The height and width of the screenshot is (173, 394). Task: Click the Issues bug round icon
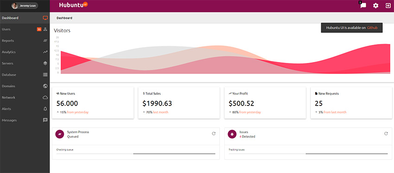pyautogui.click(x=232, y=134)
